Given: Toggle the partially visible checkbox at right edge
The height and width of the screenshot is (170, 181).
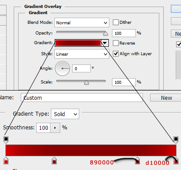Looking at the screenshot, I should (178, 44).
